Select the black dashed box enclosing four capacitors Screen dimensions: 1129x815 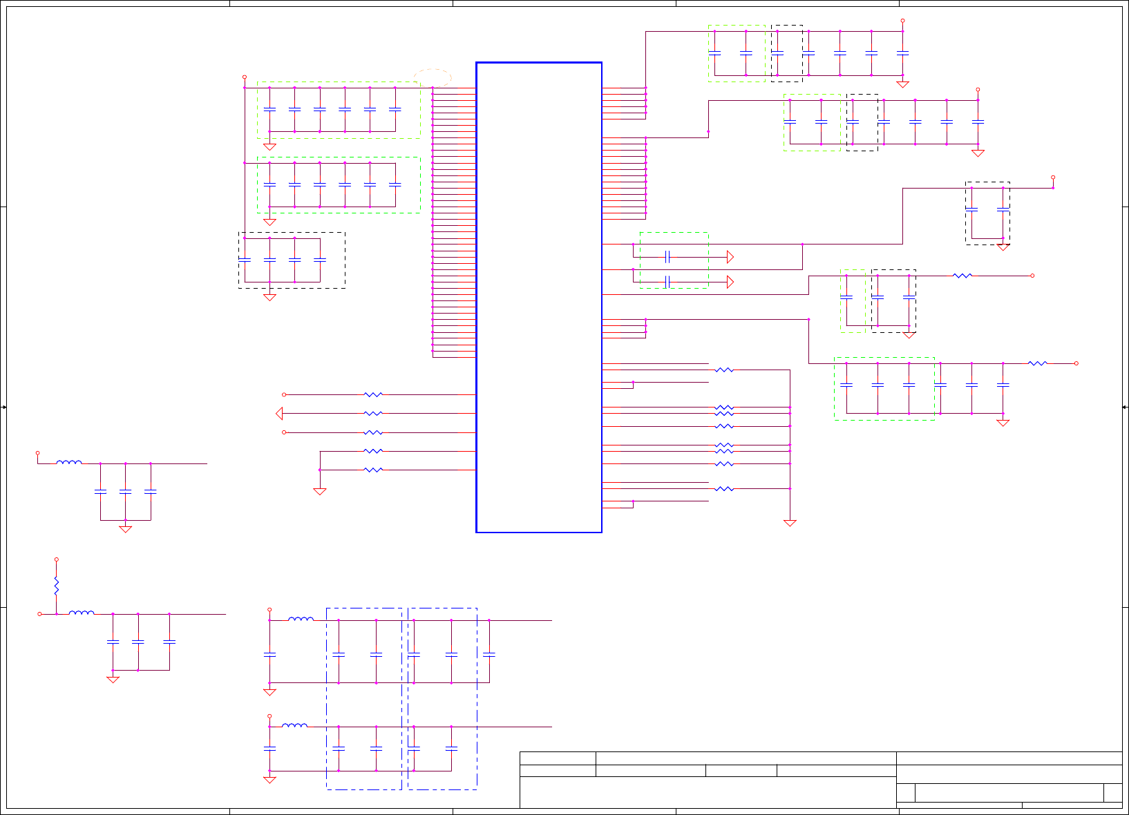[x=292, y=260]
